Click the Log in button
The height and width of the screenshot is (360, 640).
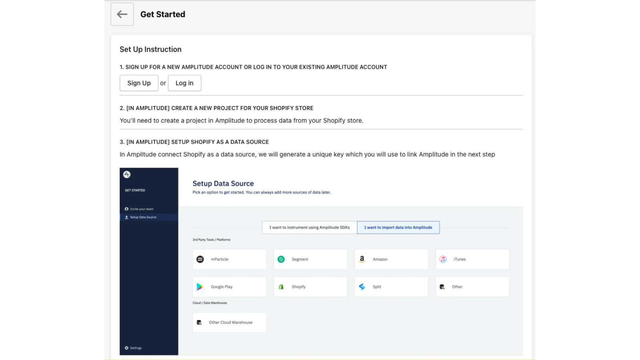184,83
